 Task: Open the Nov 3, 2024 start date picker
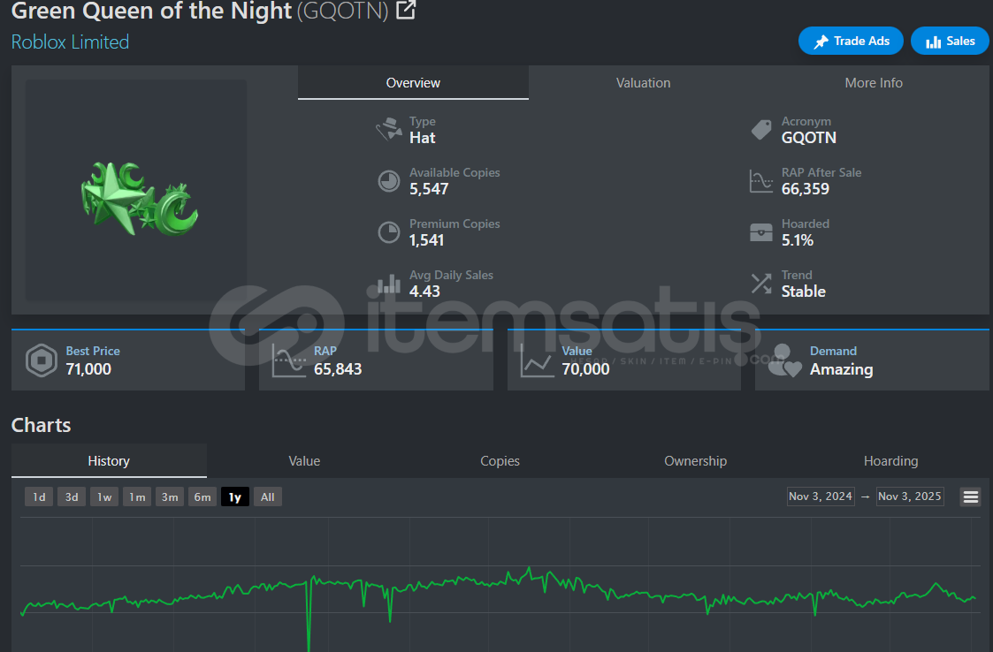pos(820,497)
